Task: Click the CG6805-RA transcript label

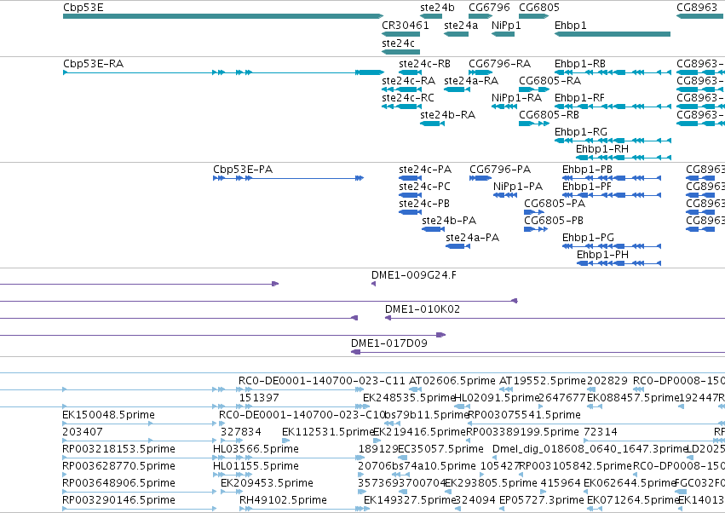Action: tap(550, 81)
